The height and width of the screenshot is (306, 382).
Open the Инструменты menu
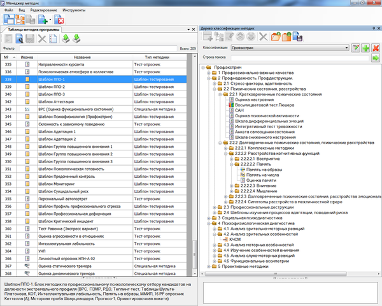coord(74,10)
